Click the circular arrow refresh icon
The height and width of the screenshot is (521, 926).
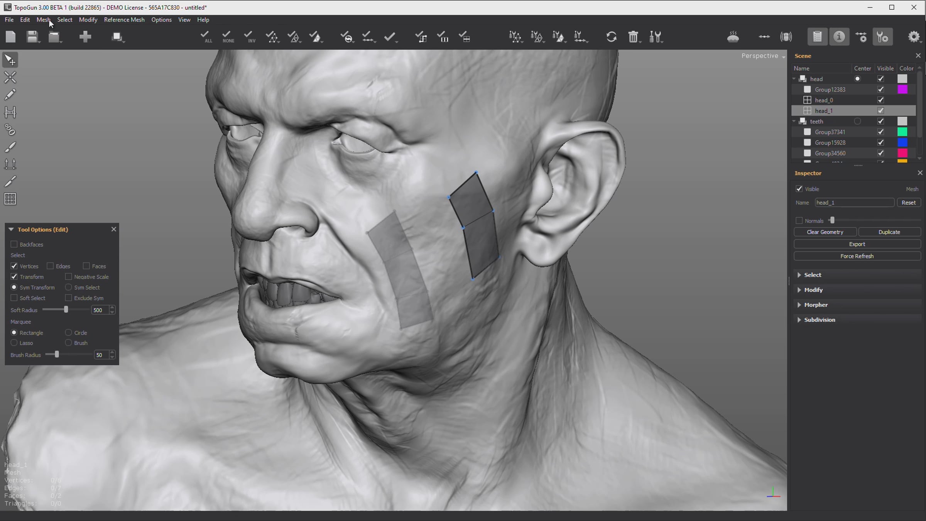pyautogui.click(x=611, y=37)
